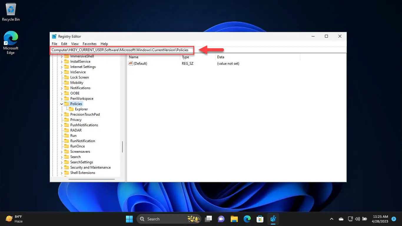
Task: Expand the Screensavers key
Action: tap(62, 152)
